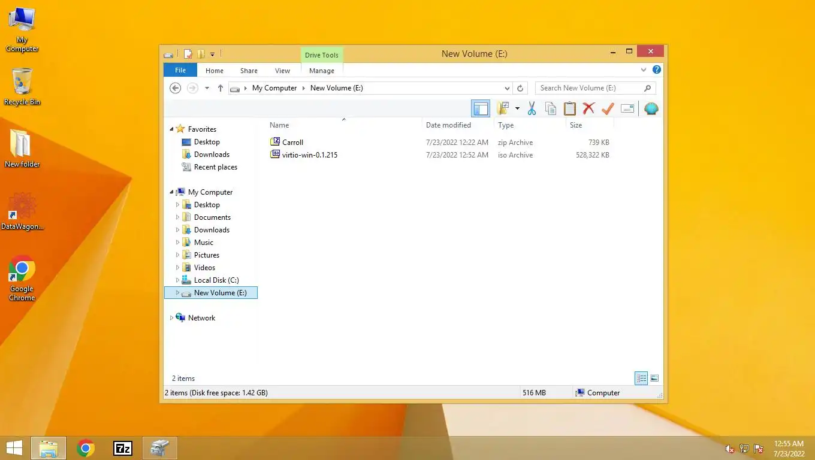
Task: Expand Desktop node under My Computer
Action: tap(177, 205)
